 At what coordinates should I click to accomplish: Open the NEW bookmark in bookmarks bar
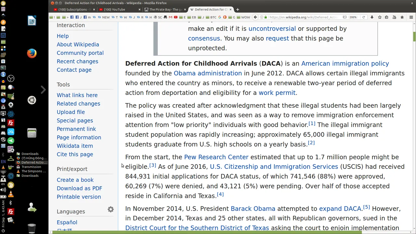tap(104, 17)
